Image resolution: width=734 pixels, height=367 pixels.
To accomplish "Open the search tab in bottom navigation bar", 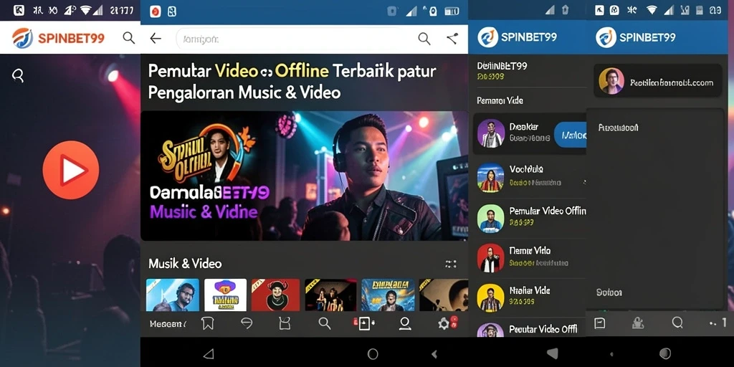I will click(325, 323).
